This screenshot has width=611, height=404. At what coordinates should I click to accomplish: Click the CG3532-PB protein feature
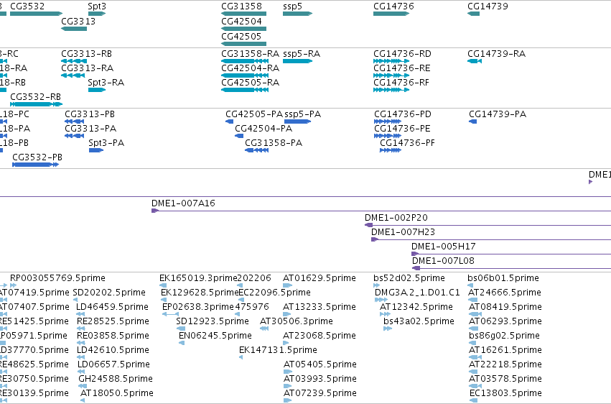[35, 165]
